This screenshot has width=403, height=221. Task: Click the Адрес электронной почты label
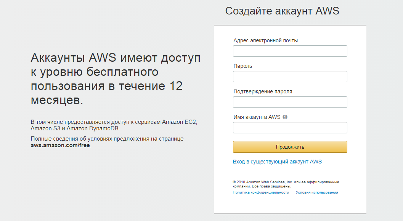click(265, 40)
